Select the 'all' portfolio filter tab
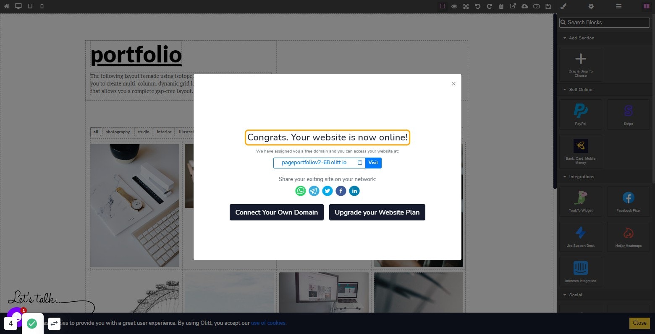Image resolution: width=655 pixels, height=334 pixels. pyautogui.click(x=96, y=132)
